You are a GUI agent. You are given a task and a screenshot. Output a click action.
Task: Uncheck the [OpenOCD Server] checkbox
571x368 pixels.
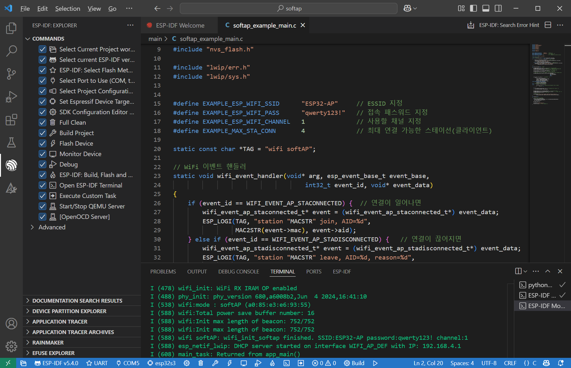[x=43, y=217]
